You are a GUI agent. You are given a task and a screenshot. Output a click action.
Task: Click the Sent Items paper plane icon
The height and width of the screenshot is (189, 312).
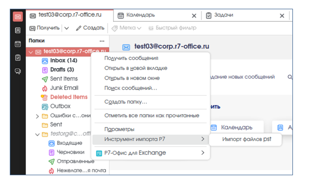[45, 79]
